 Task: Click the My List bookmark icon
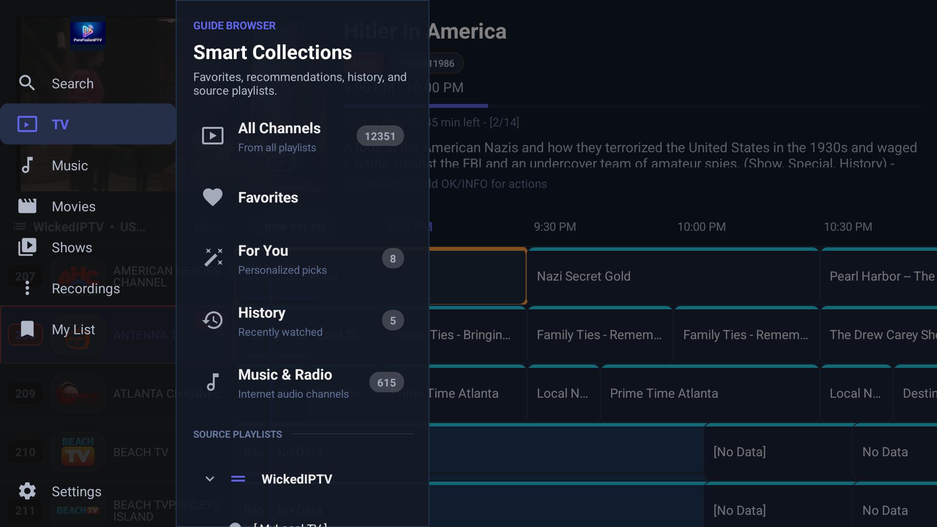click(x=27, y=329)
